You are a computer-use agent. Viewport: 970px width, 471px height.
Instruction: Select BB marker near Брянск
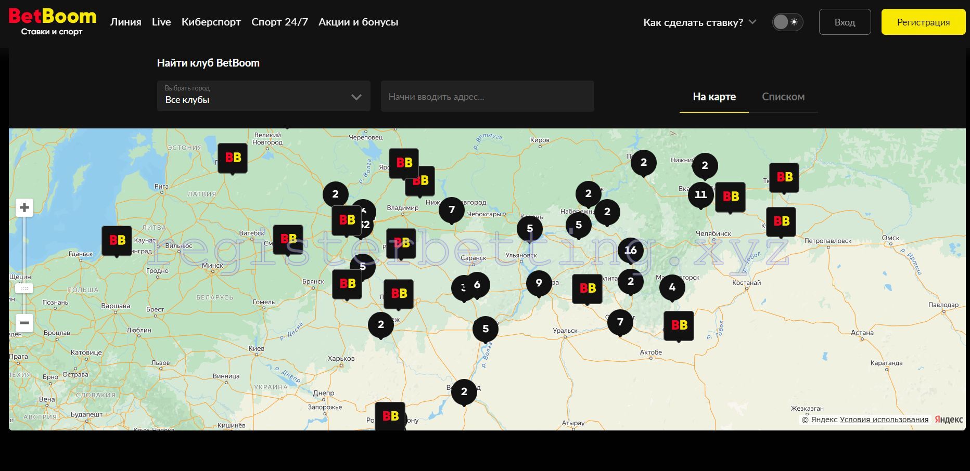click(347, 284)
